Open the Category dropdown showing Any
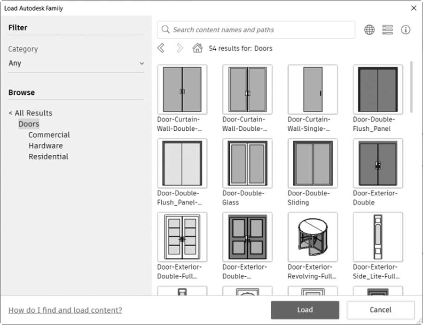This screenshot has height=325, width=423. click(x=76, y=63)
